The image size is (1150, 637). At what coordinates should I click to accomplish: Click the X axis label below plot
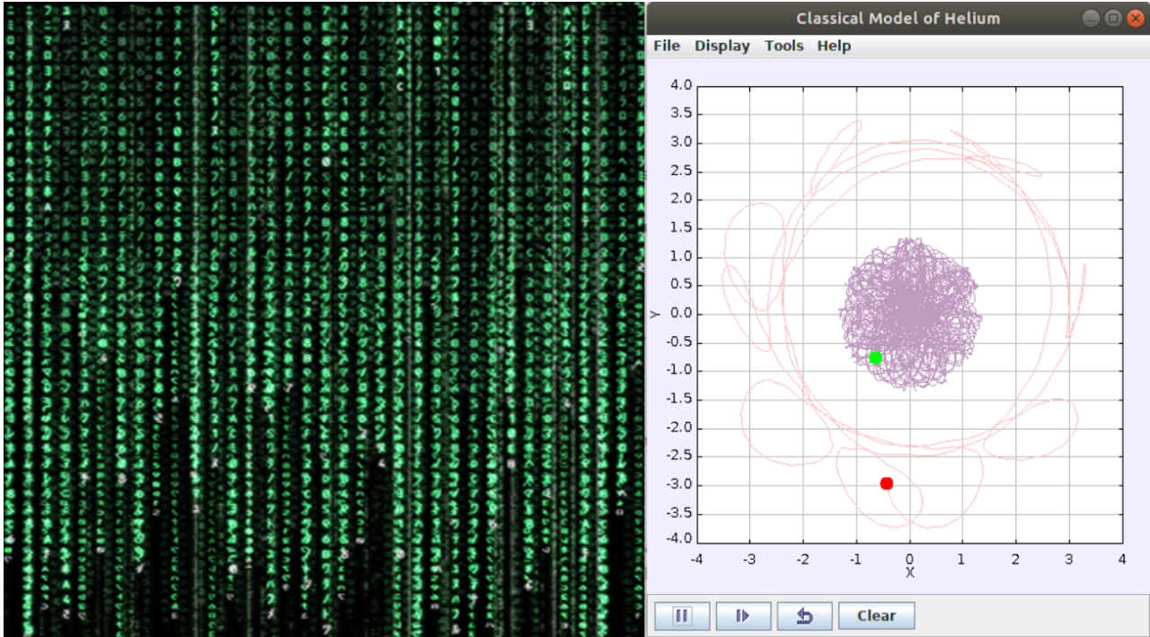coord(909,572)
